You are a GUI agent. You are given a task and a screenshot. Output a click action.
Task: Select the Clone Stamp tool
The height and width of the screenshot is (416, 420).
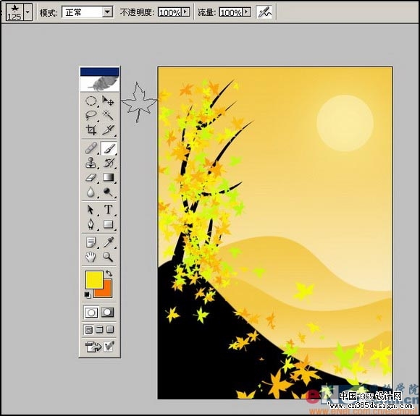[91, 163]
